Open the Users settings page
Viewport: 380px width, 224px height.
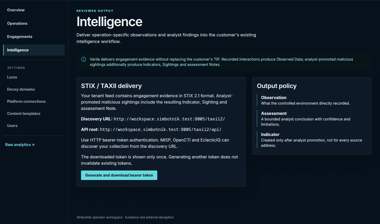(x=34, y=126)
